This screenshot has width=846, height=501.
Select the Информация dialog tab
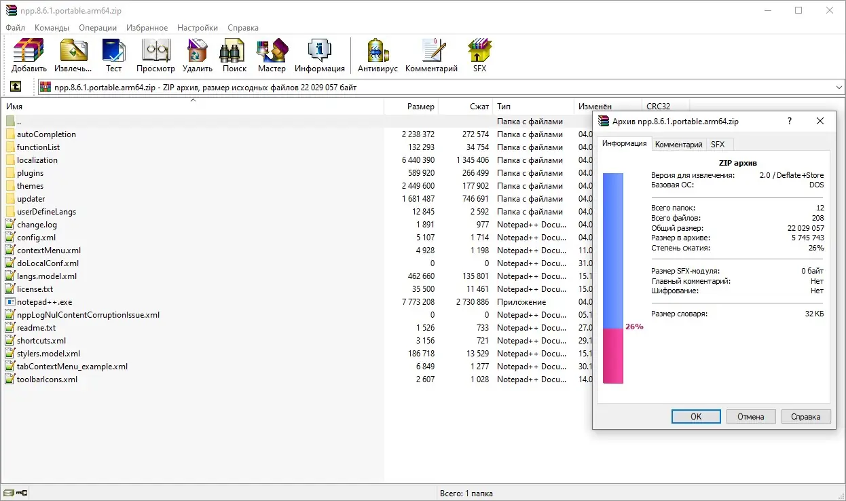(x=625, y=143)
